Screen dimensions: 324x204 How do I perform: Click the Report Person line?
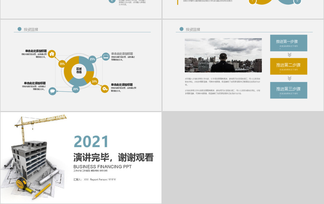pos(94,179)
